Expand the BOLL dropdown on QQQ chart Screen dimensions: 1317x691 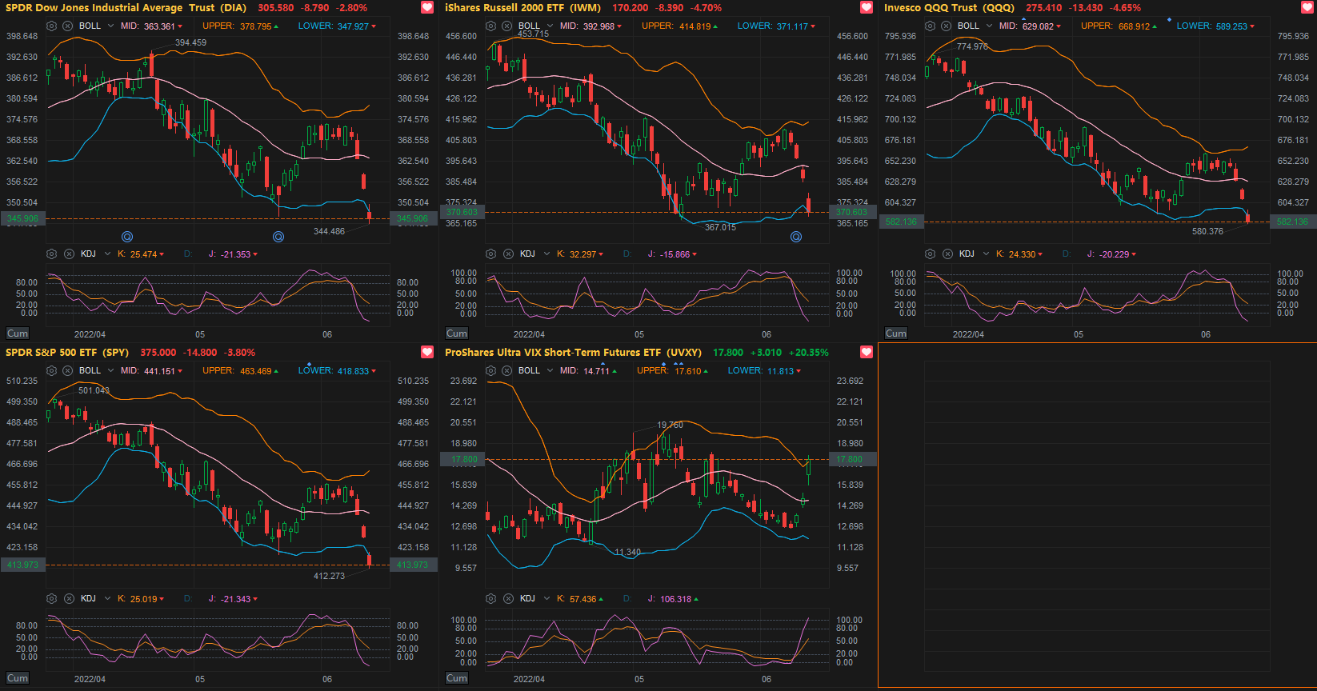point(989,26)
